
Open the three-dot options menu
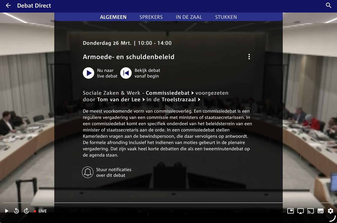(249, 57)
